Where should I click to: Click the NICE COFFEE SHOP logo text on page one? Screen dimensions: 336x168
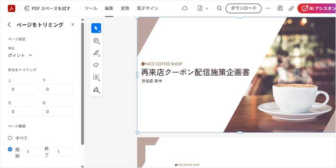click(162, 64)
